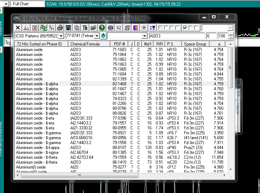Viewport: 260px width, 193px height.
Task: Increase the 100 value with the up spinner
Action: (231, 34)
